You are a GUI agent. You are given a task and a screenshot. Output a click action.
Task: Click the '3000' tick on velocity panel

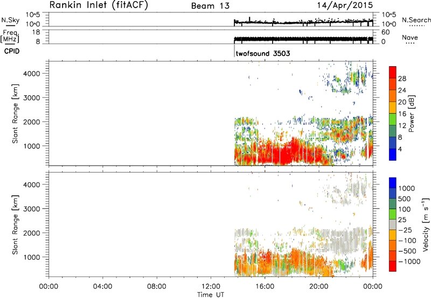coord(31,209)
